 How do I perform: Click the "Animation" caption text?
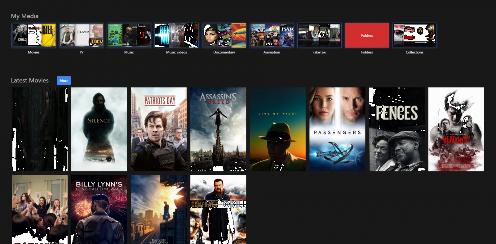[x=272, y=52]
